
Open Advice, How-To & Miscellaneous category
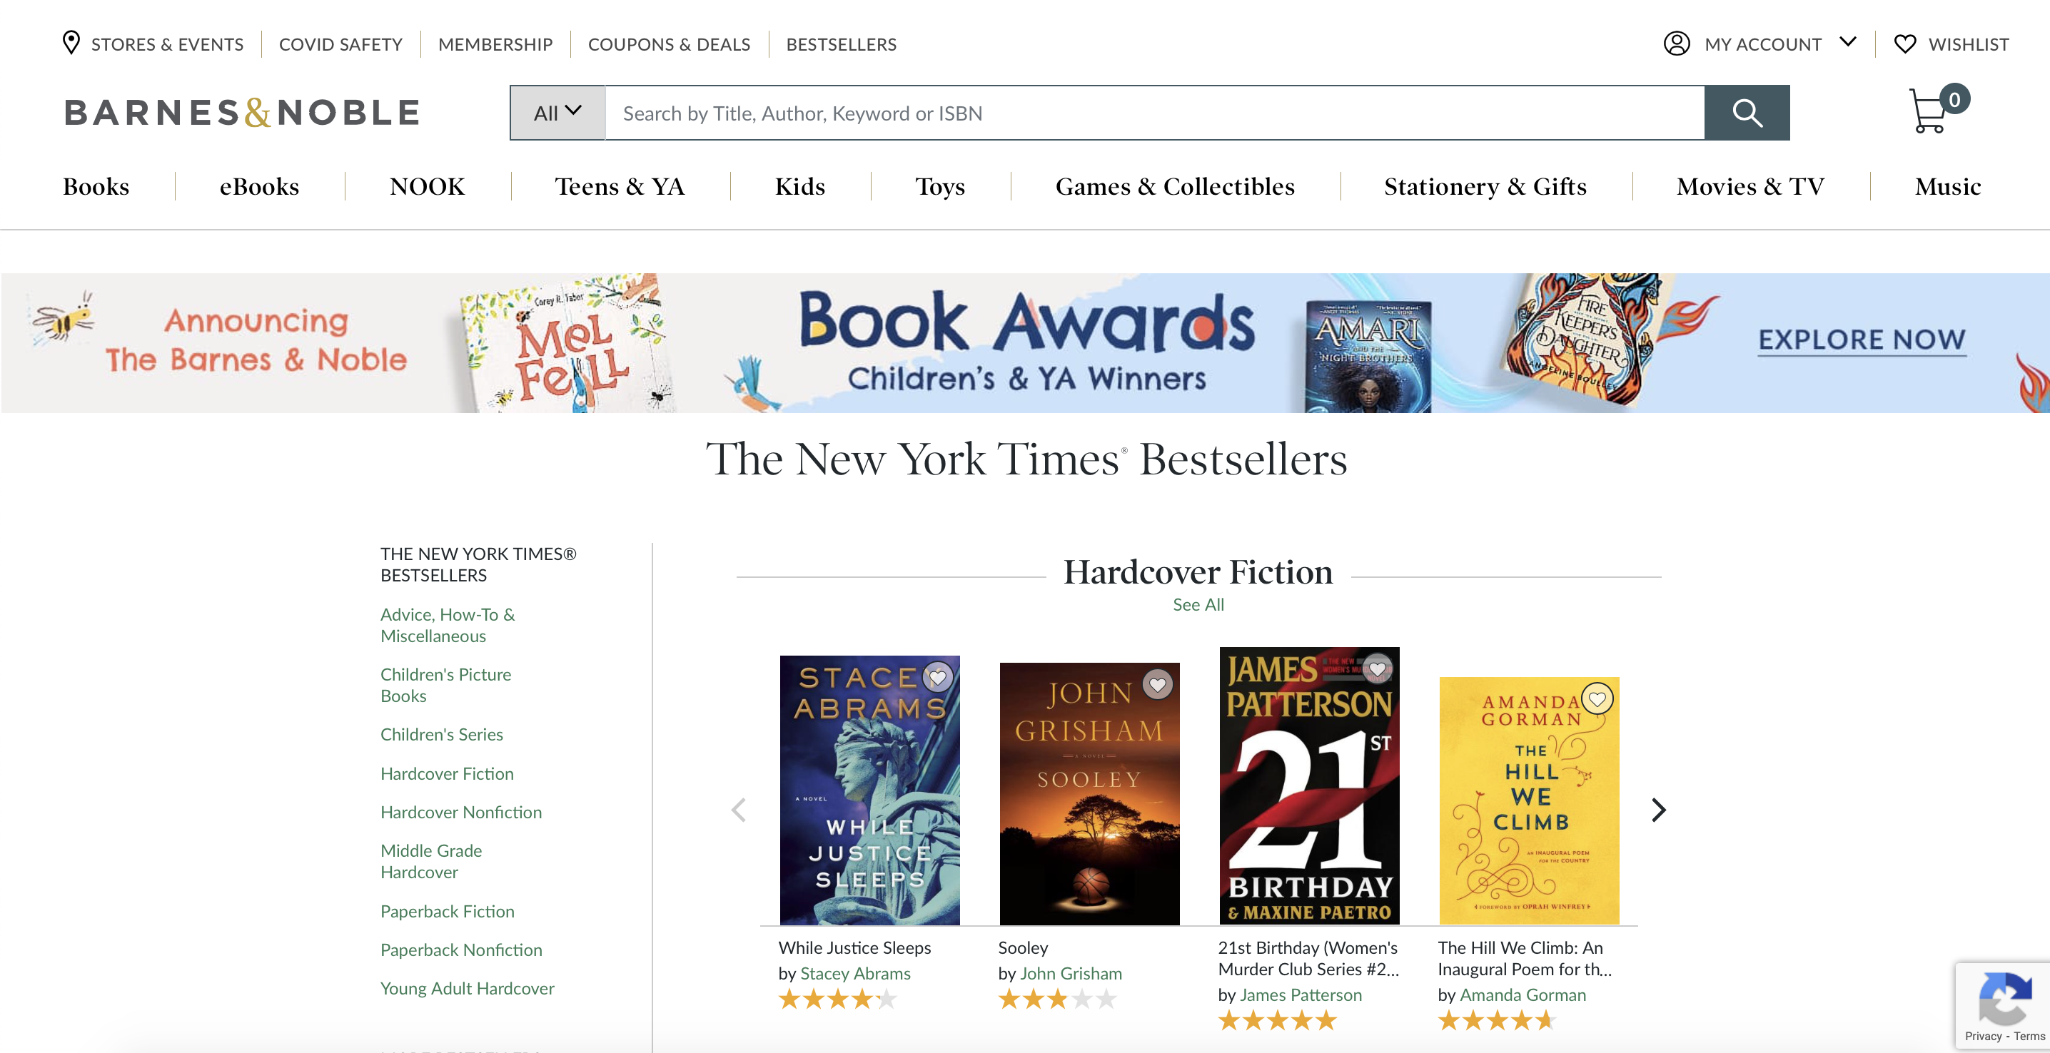tap(448, 625)
